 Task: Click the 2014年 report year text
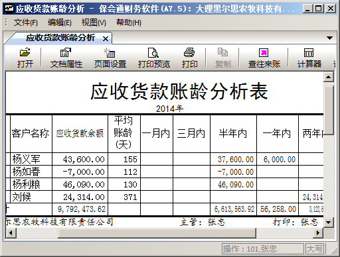(x=170, y=109)
